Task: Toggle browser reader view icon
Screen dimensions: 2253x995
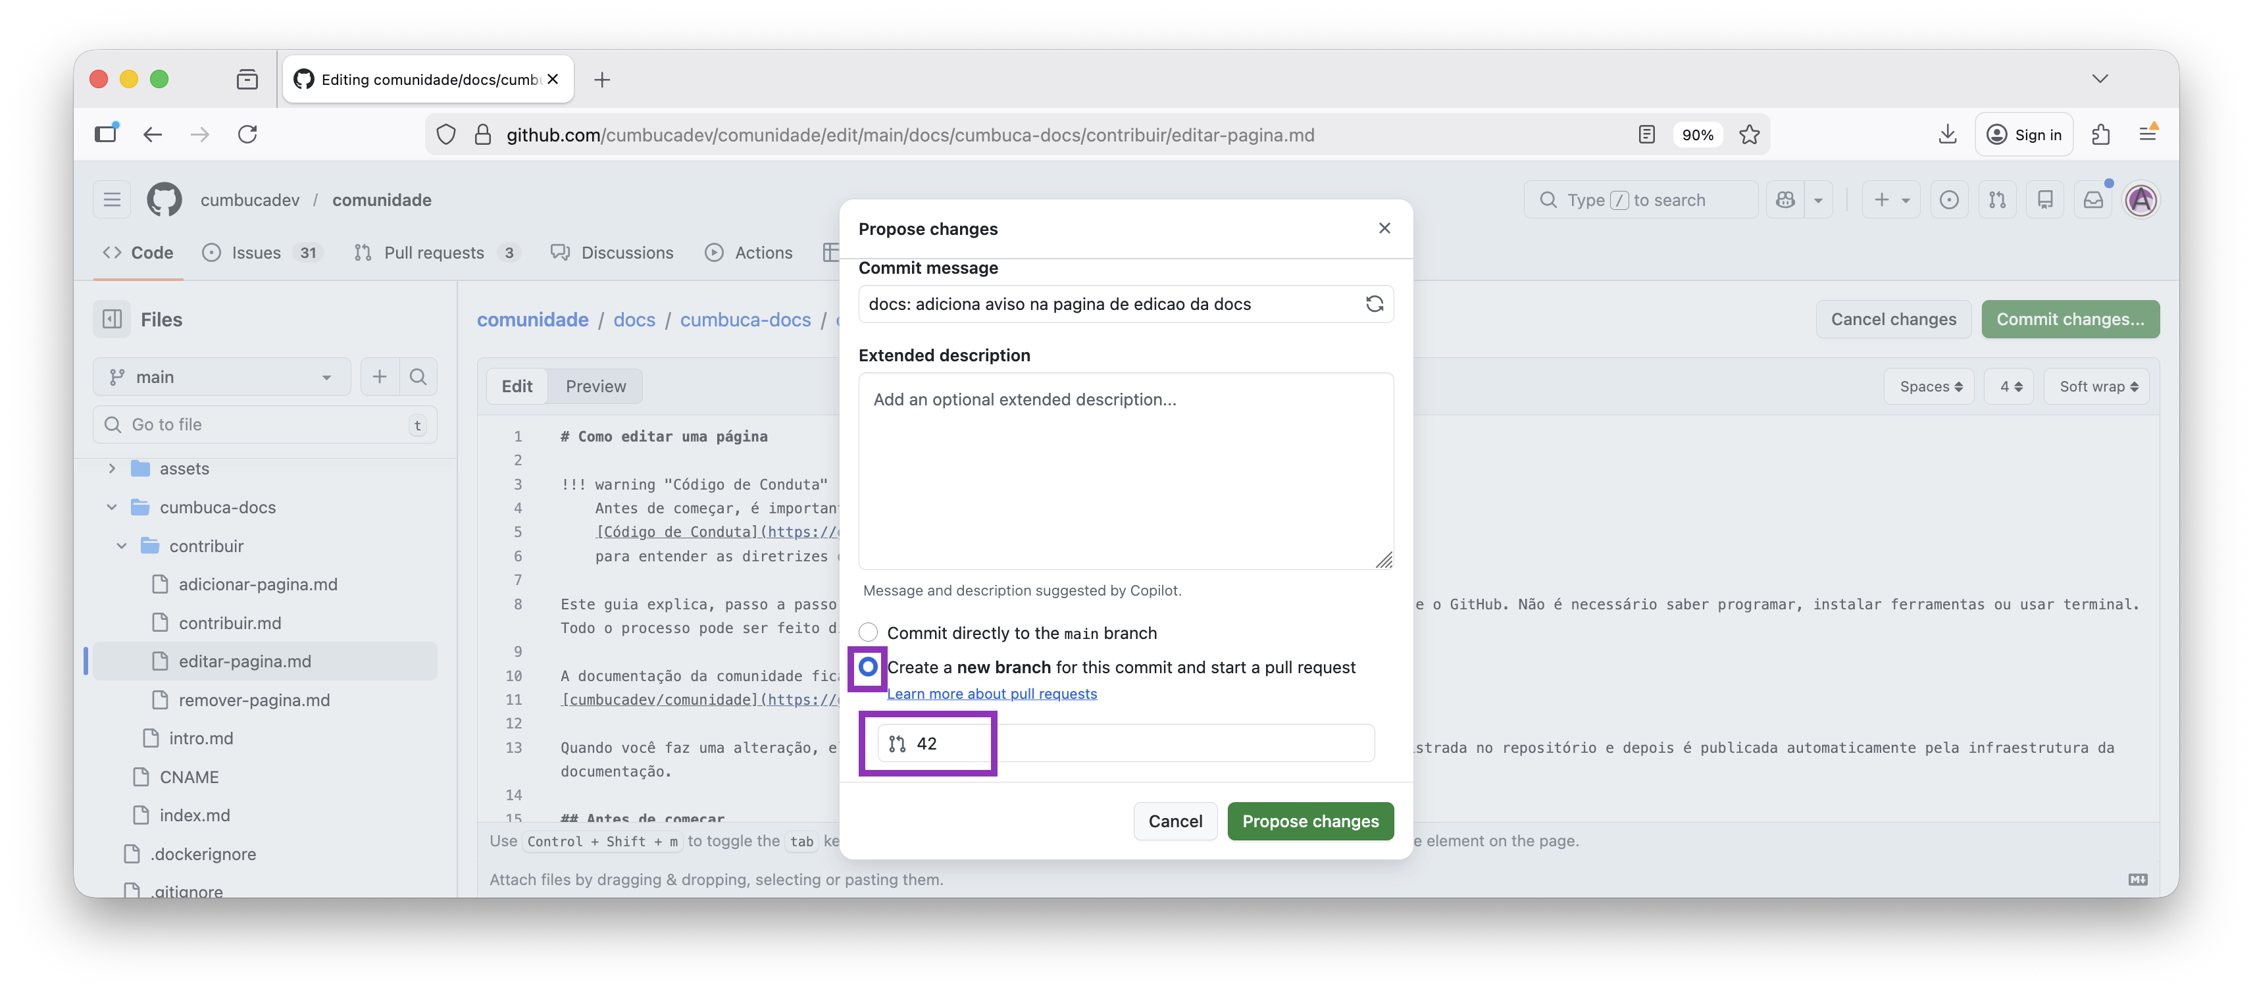Action: [1646, 135]
